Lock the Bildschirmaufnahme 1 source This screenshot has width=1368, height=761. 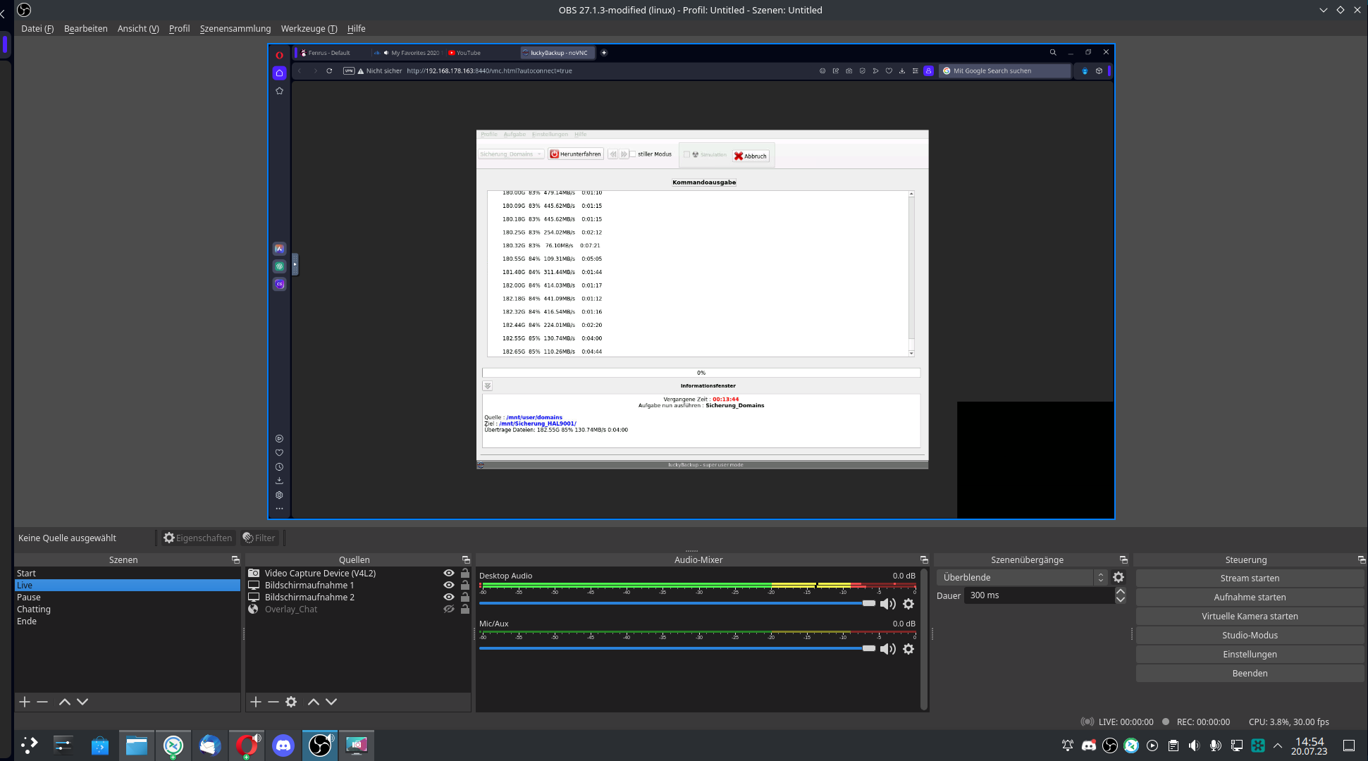click(x=465, y=586)
